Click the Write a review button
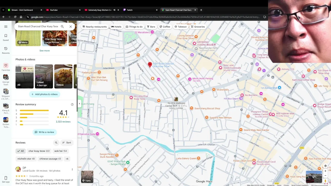The image size is (331, 186). click(44, 132)
